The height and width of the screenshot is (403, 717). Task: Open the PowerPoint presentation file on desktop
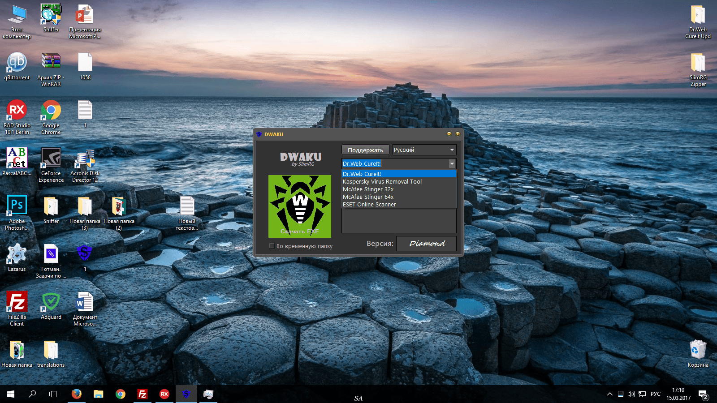(85, 21)
